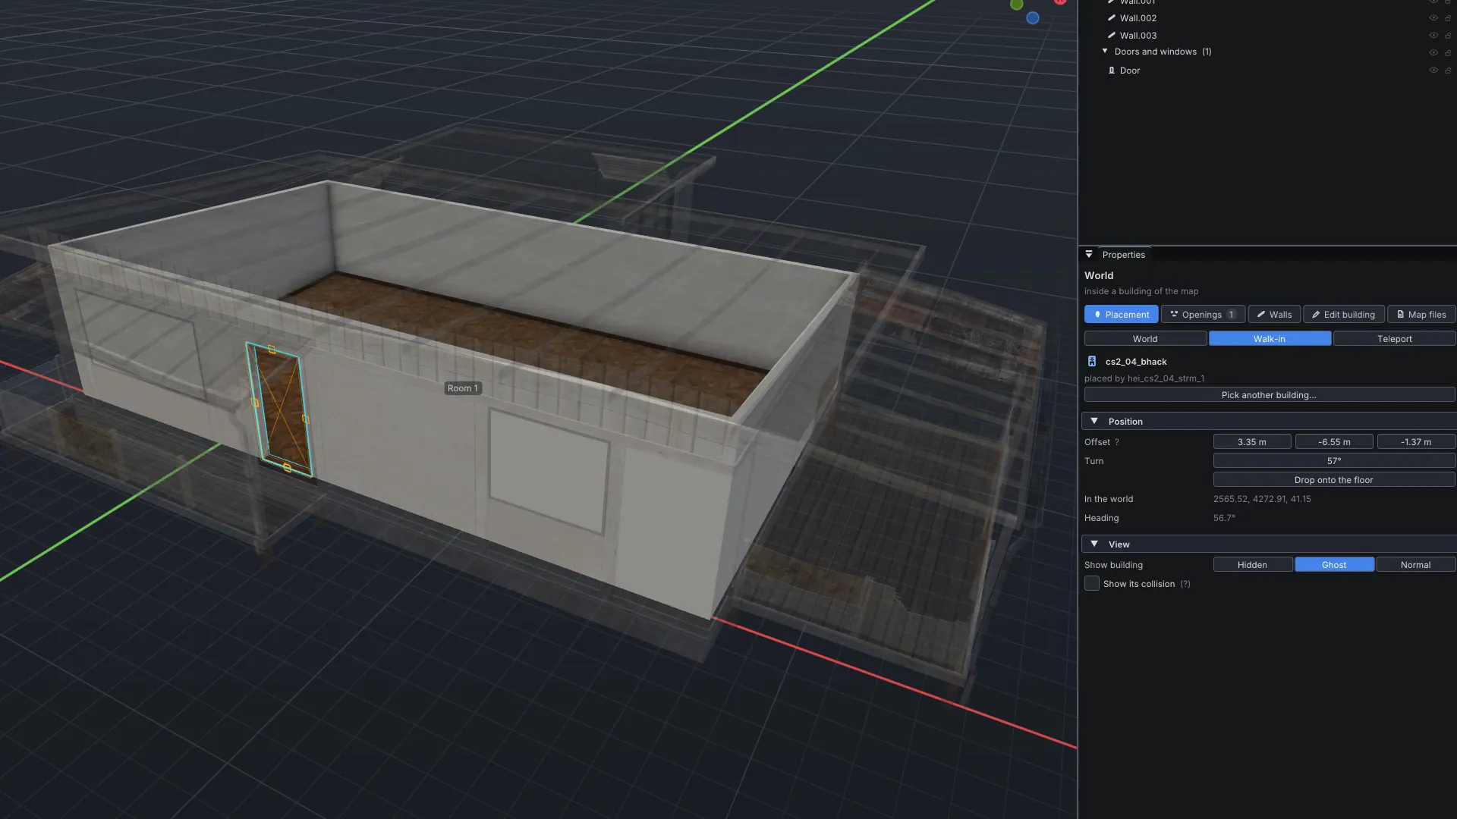
Task: Select the door object in the viewport
Action: tap(280, 410)
